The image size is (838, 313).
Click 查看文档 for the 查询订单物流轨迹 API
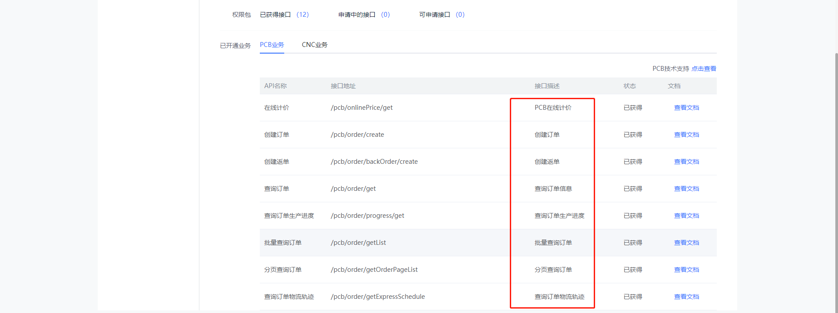pos(686,297)
